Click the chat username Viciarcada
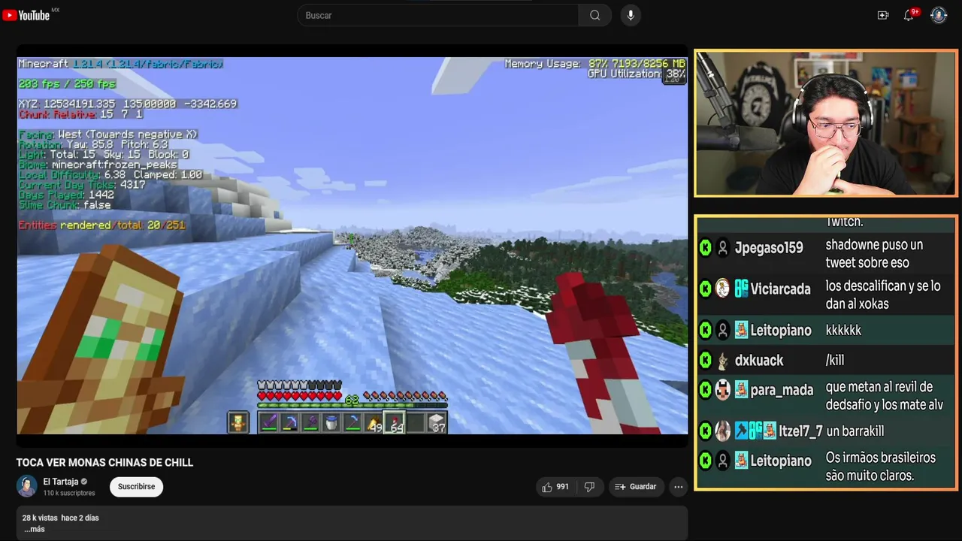The width and height of the screenshot is (962, 541). pos(780,289)
